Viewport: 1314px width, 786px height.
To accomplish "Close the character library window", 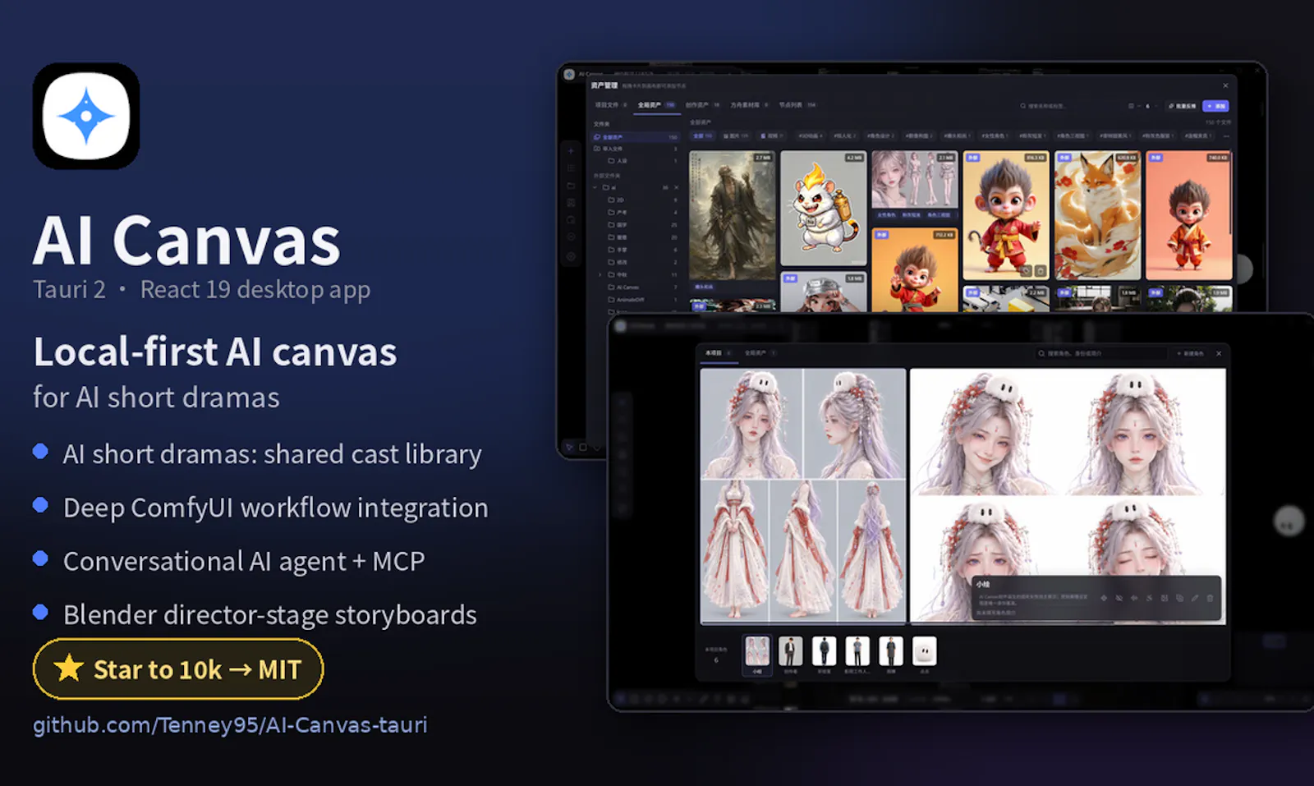I will 1219,353.
